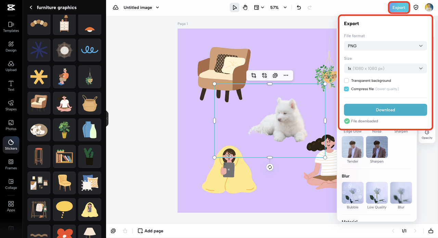Viewport: 438px width, 238px height.
Task: Open the canvas layout dropdown
Action: (x=259, y=8)
